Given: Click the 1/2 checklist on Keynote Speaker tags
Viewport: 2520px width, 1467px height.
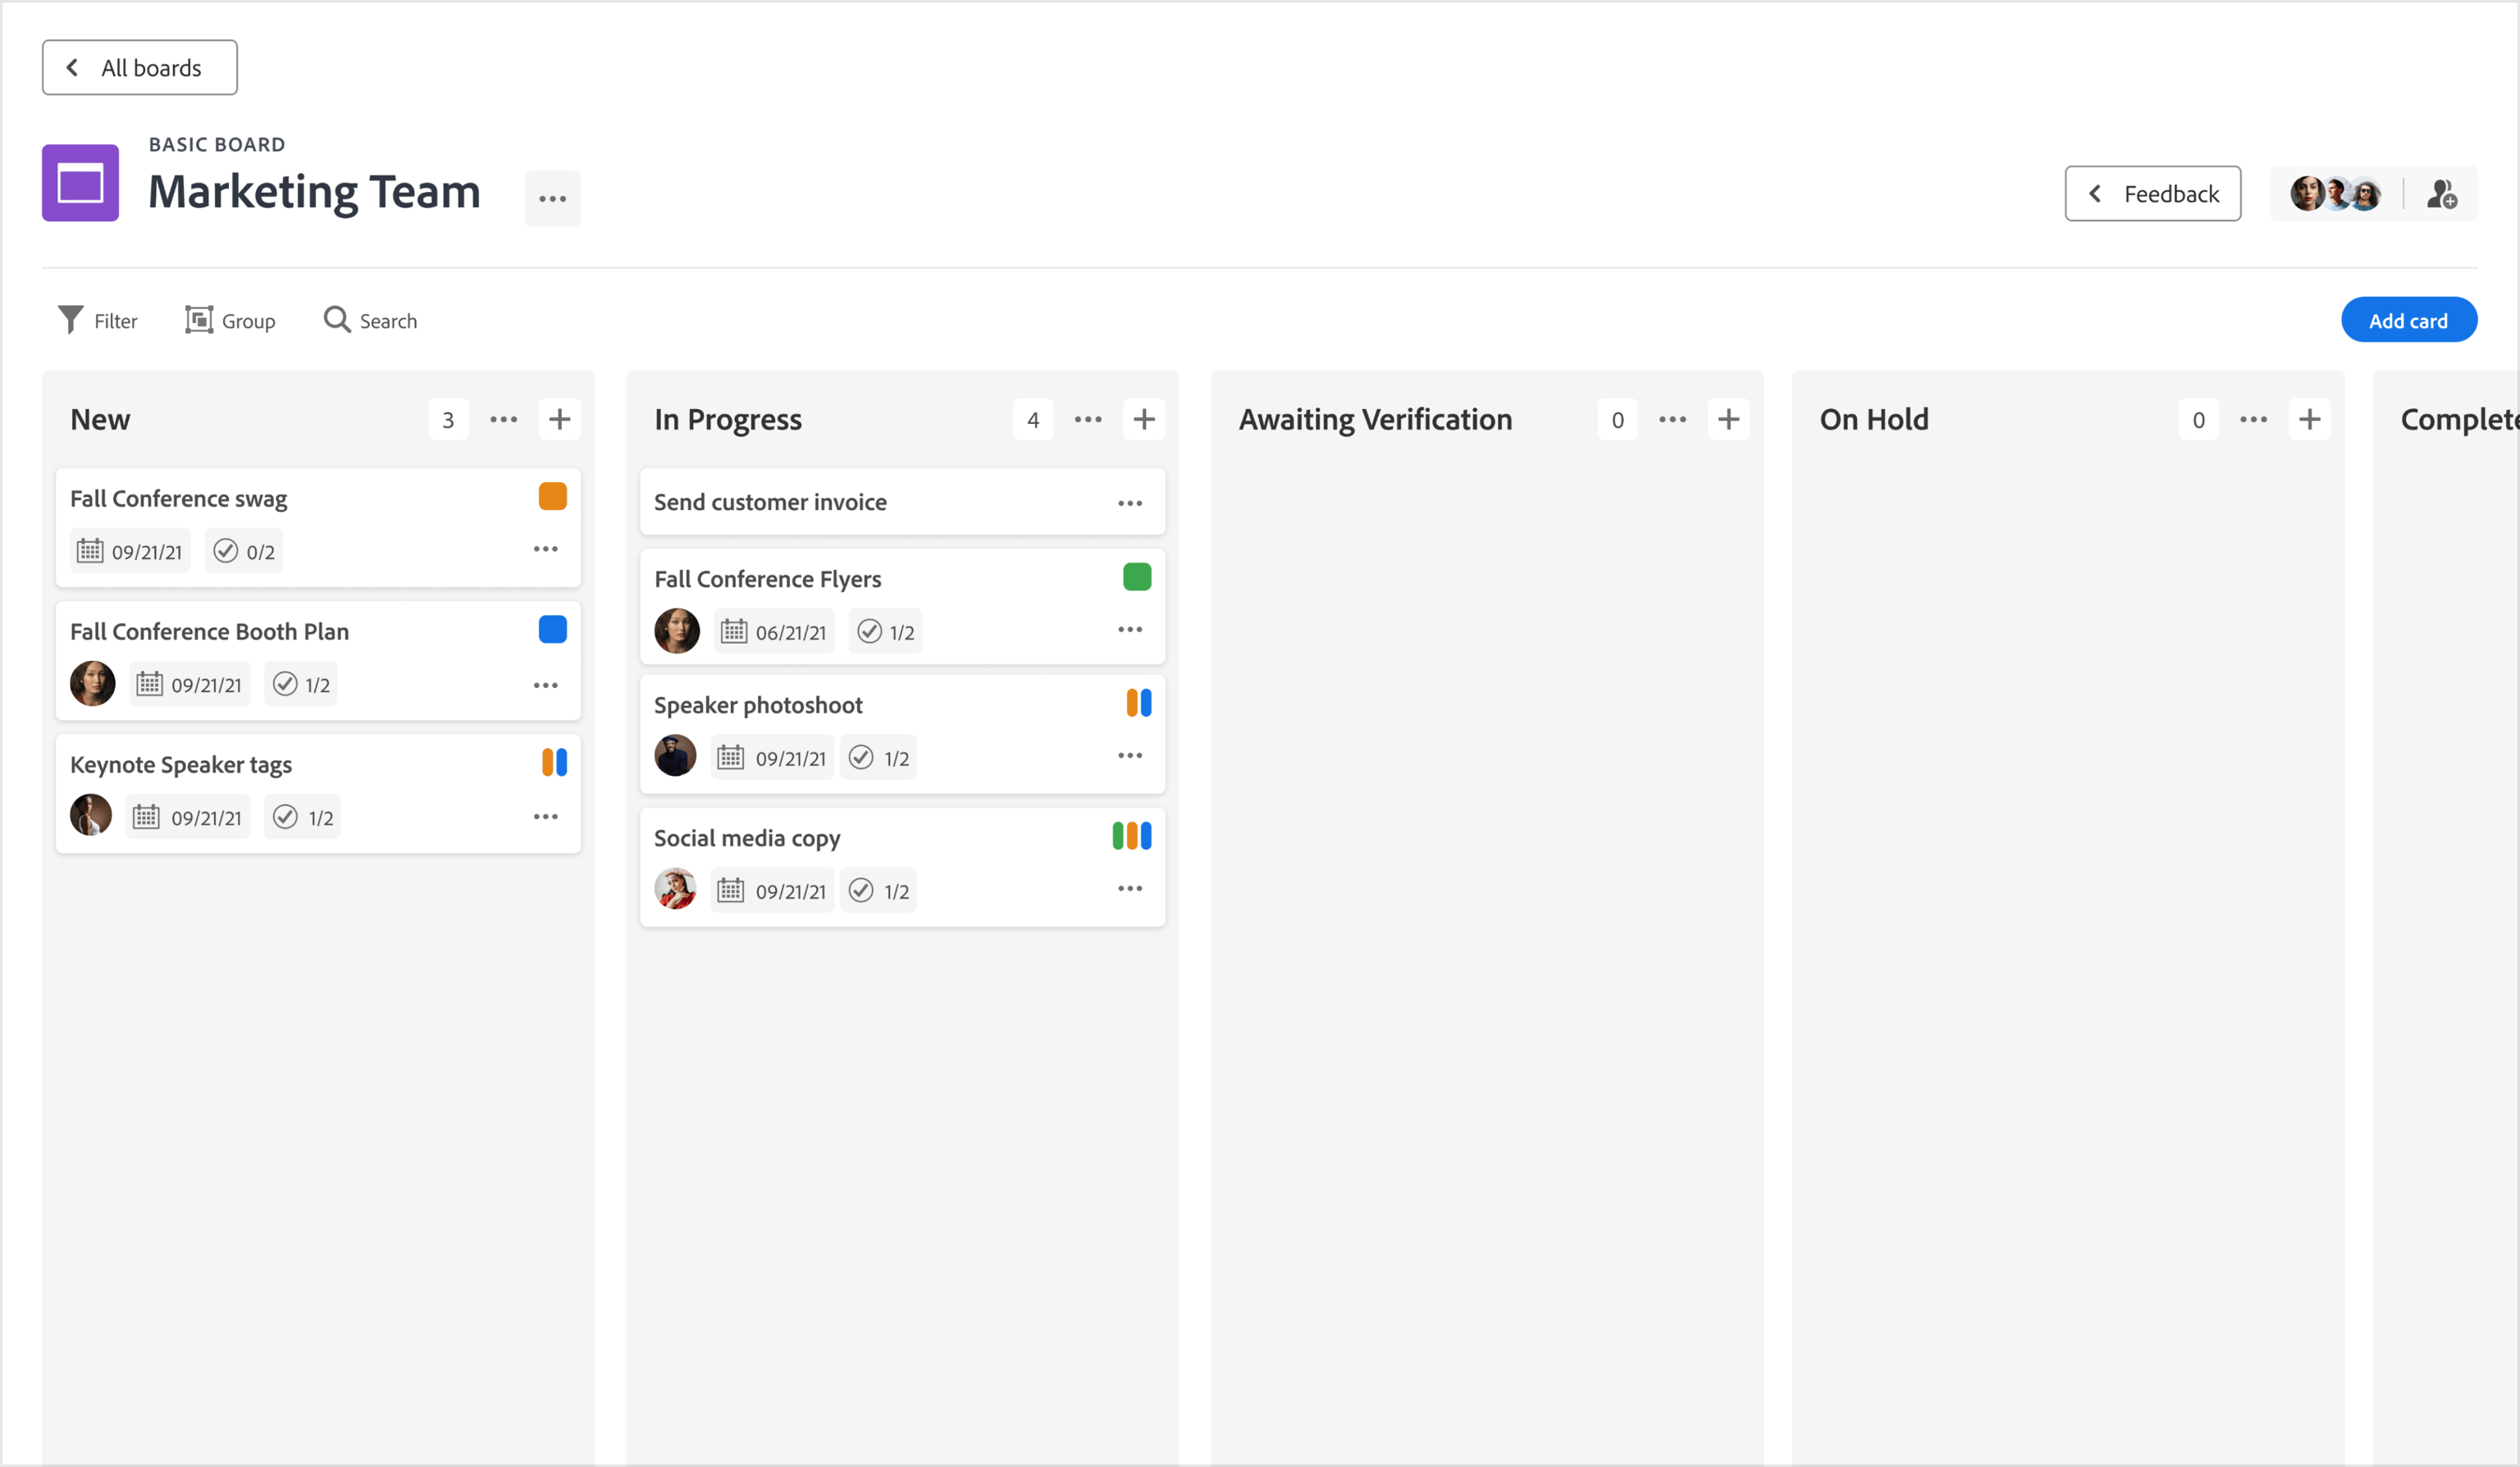Looking at the screenshot, I should click(302, 818).
